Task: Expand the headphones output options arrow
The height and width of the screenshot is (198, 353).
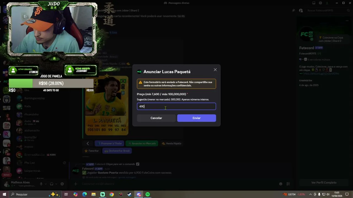Action: [x=56, y=184]
